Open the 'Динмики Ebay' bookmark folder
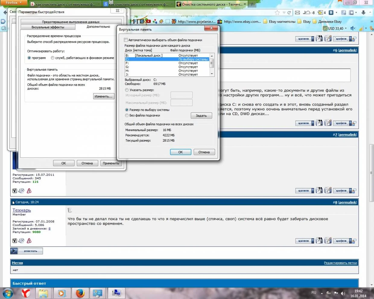The width and height of the screenshot is (374, 299). pos(327,21)
